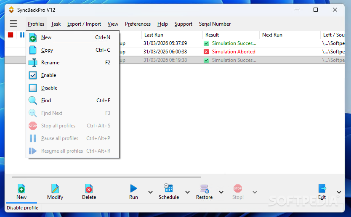This screenshot has height=217, width=351.
Task: Open the Help menu
Action: (x=162, y=24)
